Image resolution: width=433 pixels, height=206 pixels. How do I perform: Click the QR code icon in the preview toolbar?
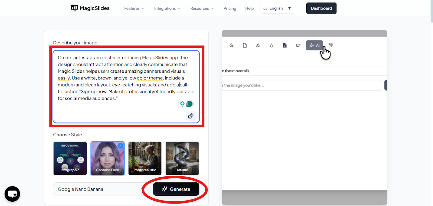331,45
